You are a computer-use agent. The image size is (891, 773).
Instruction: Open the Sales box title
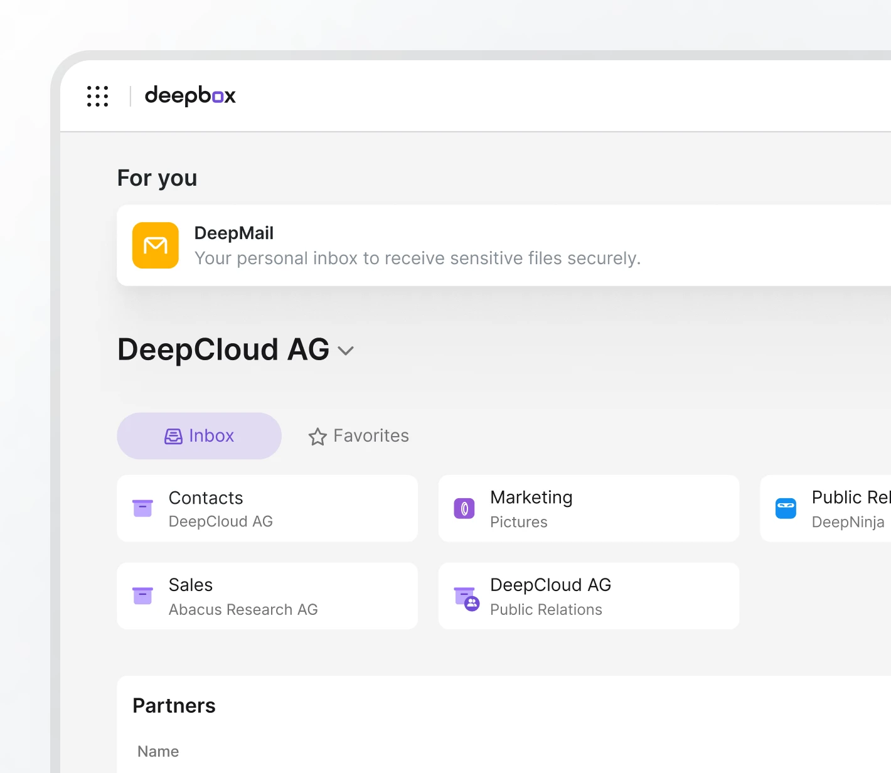(191, 585)
